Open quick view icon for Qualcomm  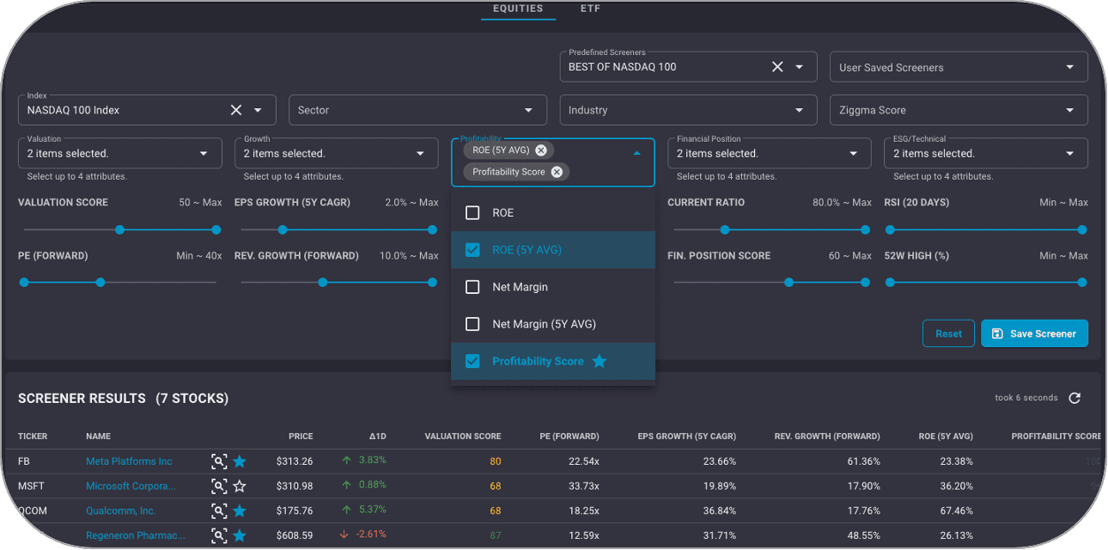219,510
